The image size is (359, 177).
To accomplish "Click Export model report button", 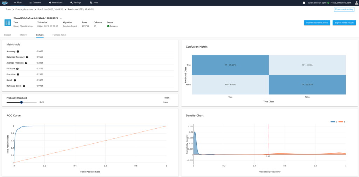I will [344, 23].
